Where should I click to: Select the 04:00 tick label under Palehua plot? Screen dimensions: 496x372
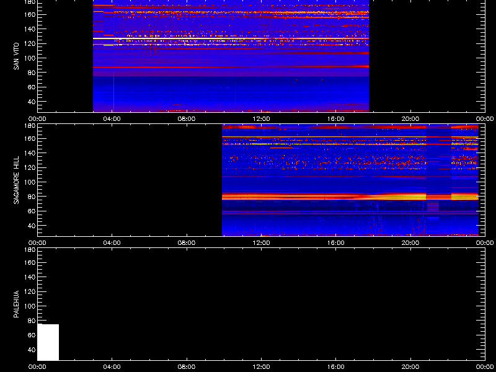[x=112, y=367]
